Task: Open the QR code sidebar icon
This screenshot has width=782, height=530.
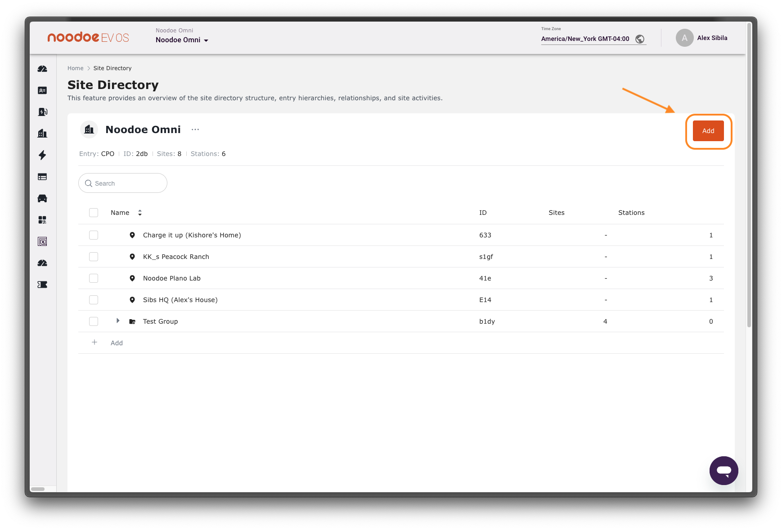Action: (x=42, y=220)
